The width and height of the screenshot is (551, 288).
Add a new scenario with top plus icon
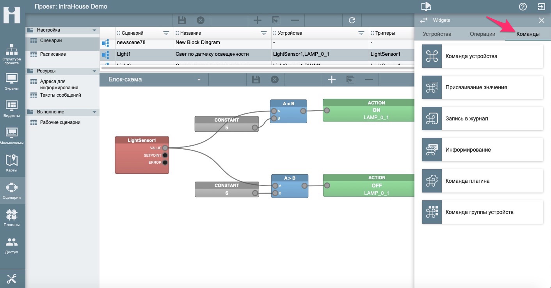click(257, 20)
